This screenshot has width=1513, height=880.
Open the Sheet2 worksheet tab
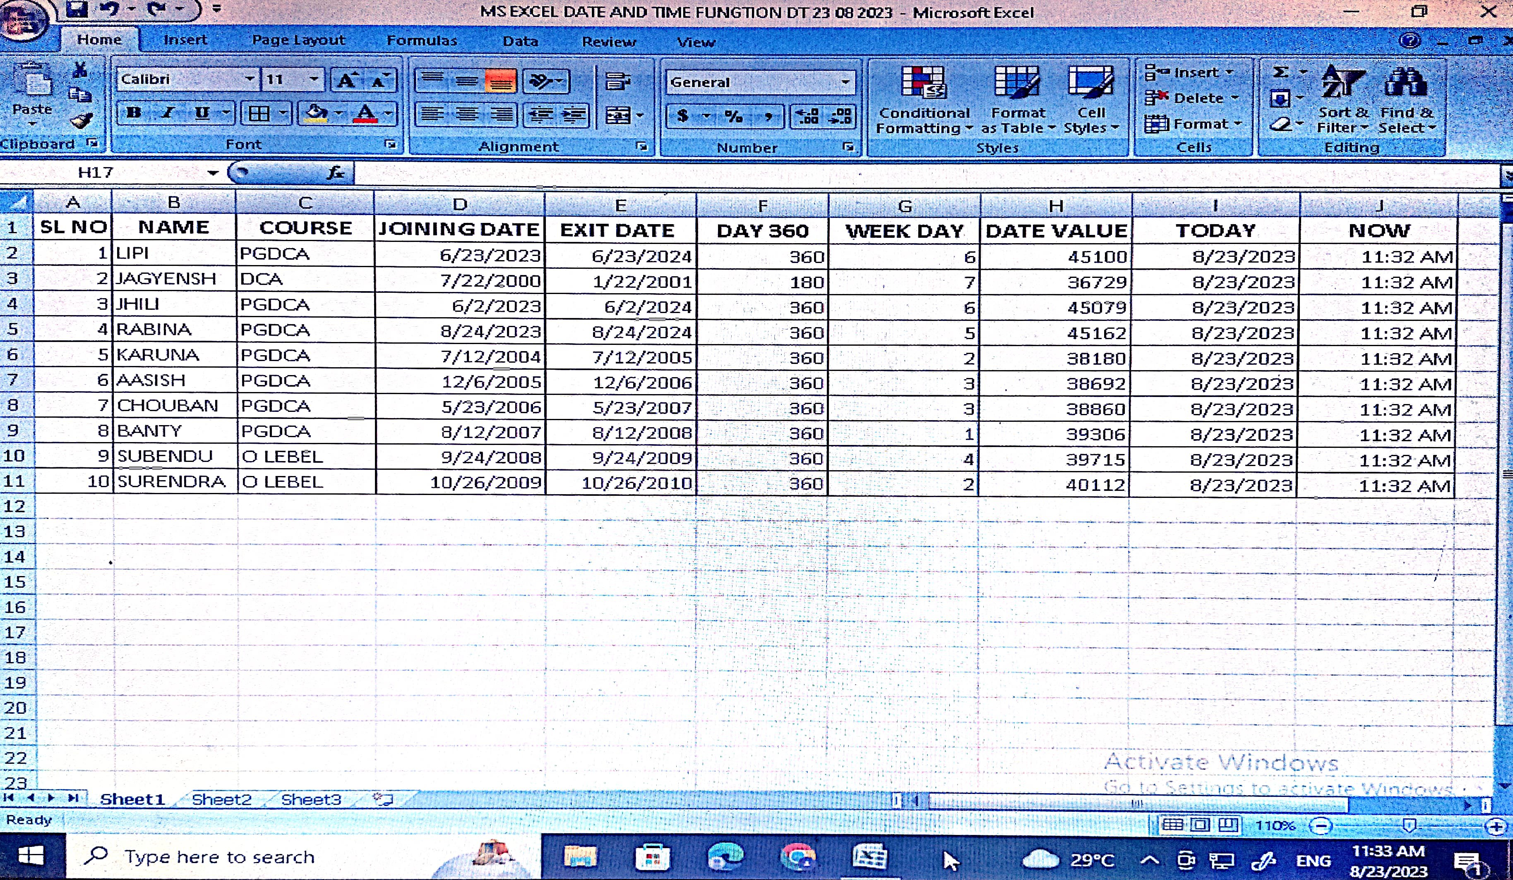tap(221, 800)
